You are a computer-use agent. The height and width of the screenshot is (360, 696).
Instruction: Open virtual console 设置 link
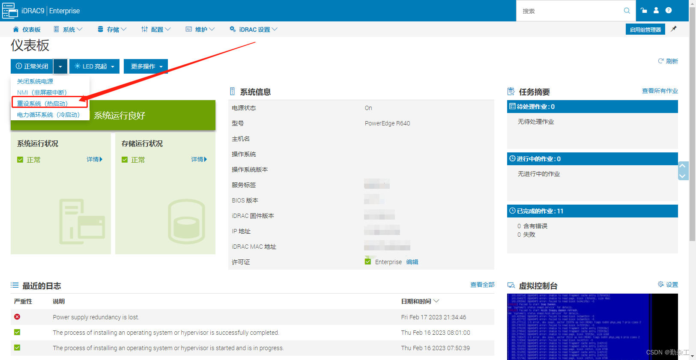(672, 285)
